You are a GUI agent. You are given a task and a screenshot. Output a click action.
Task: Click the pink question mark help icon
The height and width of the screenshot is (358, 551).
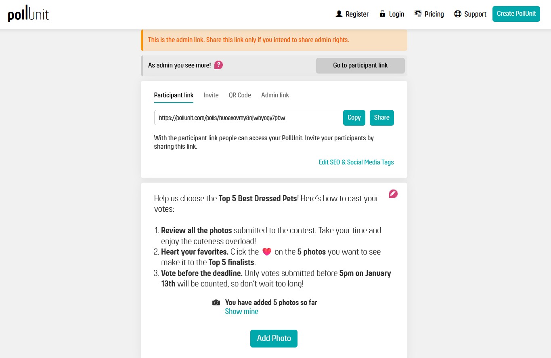click(218, 65)
